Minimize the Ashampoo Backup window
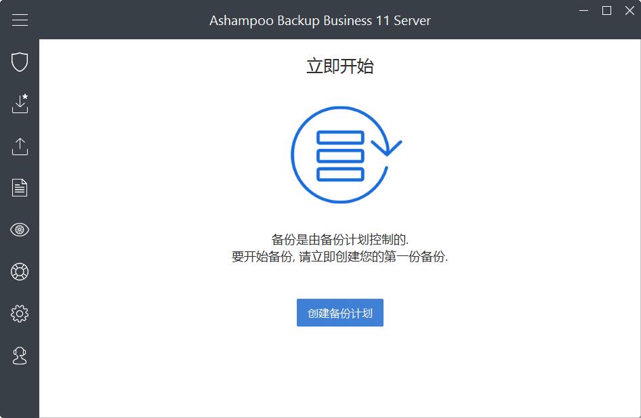Screen dimensions: 641x418 point(584,10)
